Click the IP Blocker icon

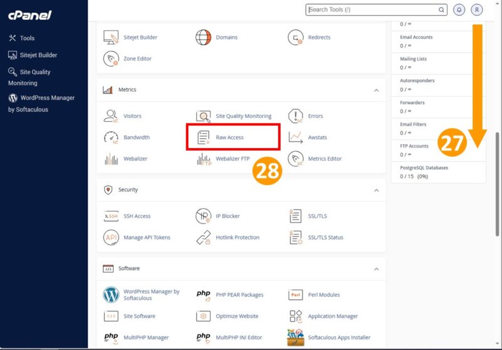(x=203, y=216)
